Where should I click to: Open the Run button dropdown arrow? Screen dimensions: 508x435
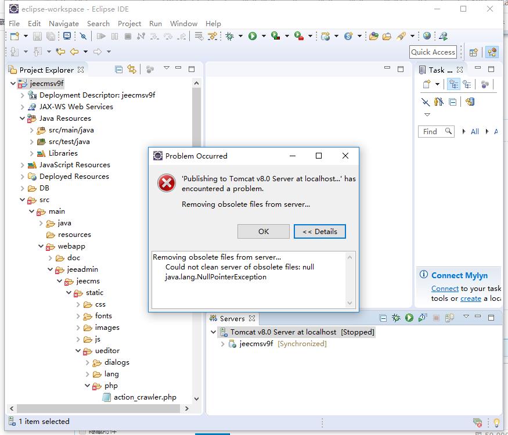click(x=264, y=36)
